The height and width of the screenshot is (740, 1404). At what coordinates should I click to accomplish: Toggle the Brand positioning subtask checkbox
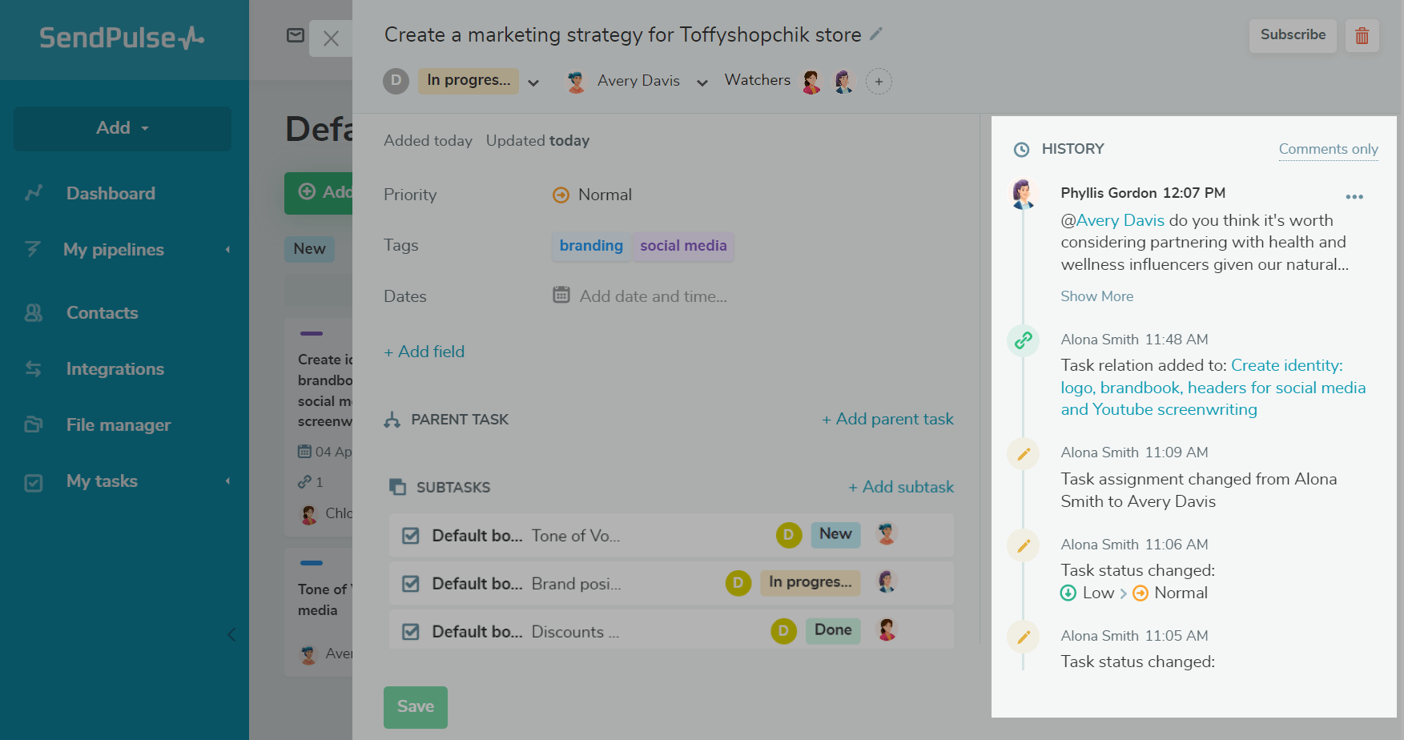pyautogui.click(x=411, y=584)
